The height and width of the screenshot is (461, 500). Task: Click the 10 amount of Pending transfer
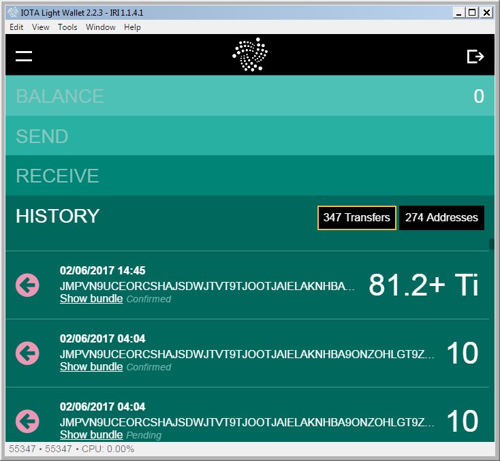(463, 421)
